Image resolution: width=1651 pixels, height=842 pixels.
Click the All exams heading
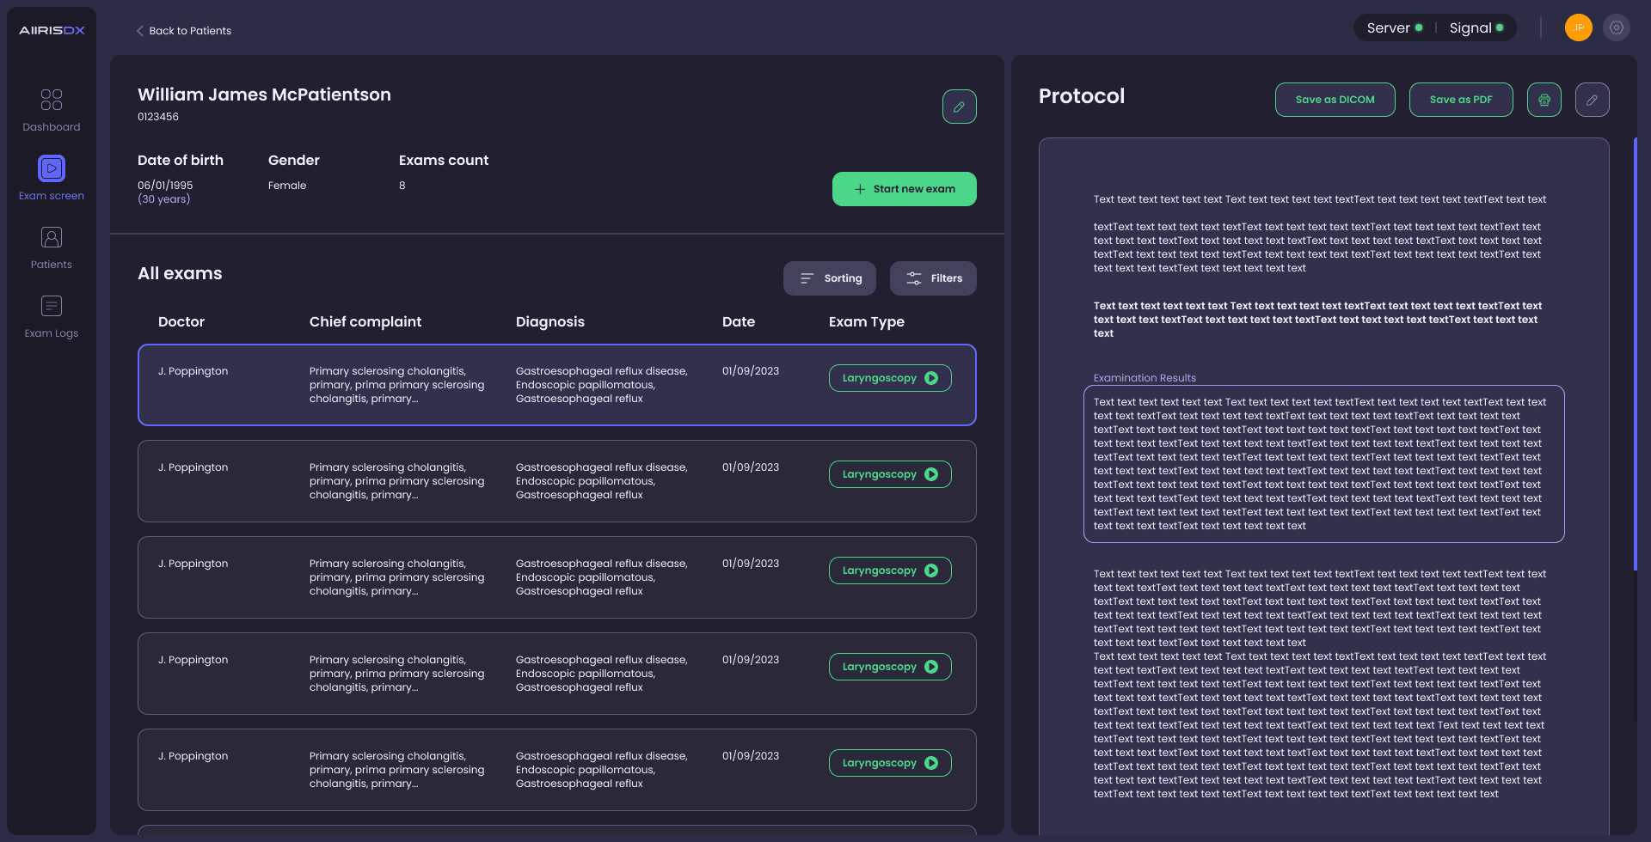[x=180, y=273]
